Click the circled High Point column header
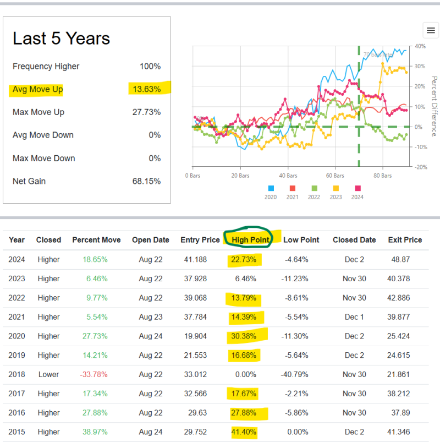 coord(249,240)
